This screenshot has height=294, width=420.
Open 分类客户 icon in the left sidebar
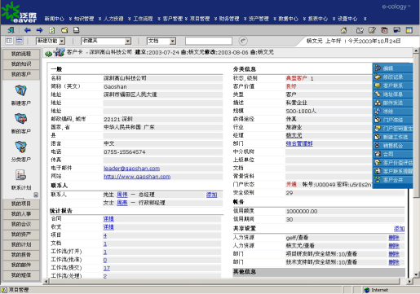click(x=21, y=147)
